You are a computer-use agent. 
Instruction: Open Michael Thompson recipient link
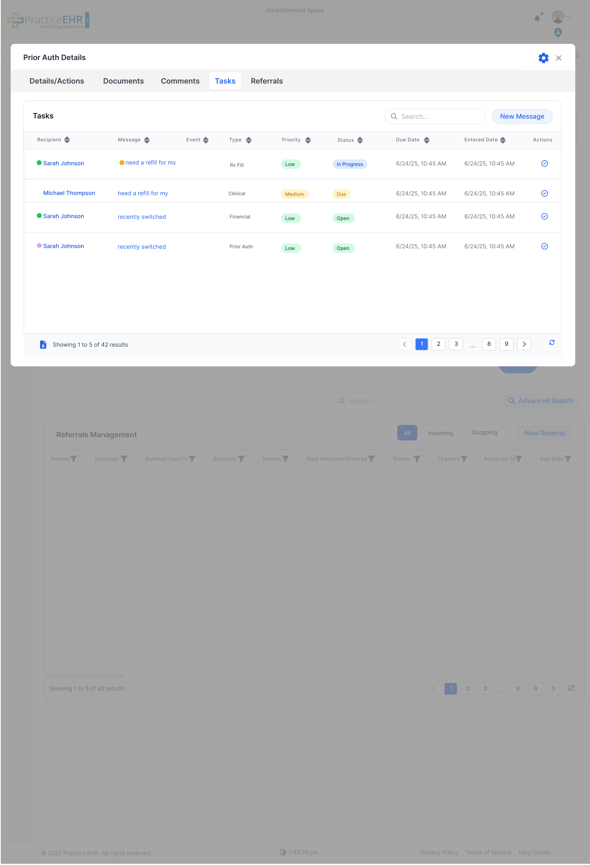point(69,193)
